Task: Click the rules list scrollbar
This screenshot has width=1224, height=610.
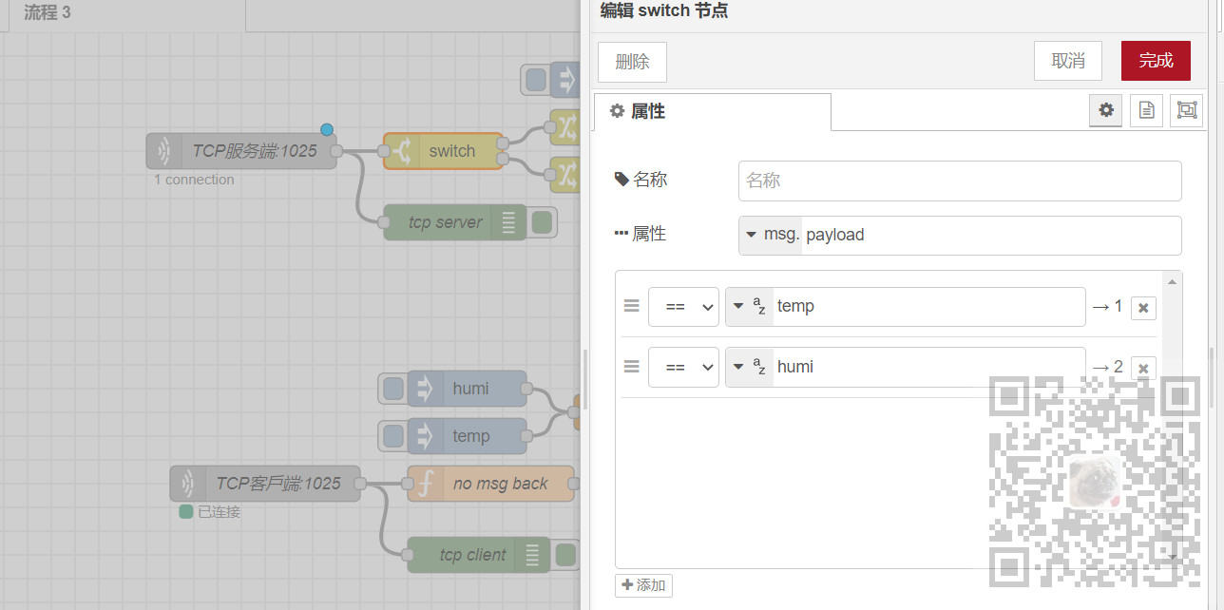Action: pyautogui.click(x=1173, y=418)
